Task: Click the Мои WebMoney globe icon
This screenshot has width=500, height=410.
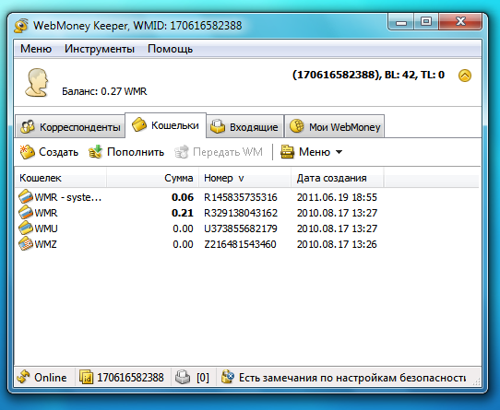Action: [296, 126]
